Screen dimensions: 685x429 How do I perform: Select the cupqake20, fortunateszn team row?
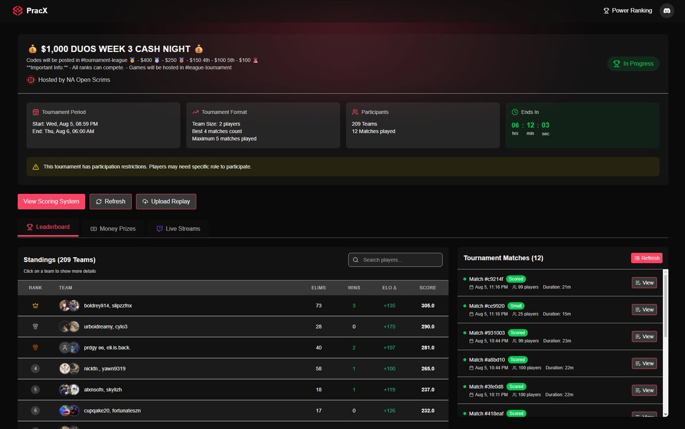(233, 411)
